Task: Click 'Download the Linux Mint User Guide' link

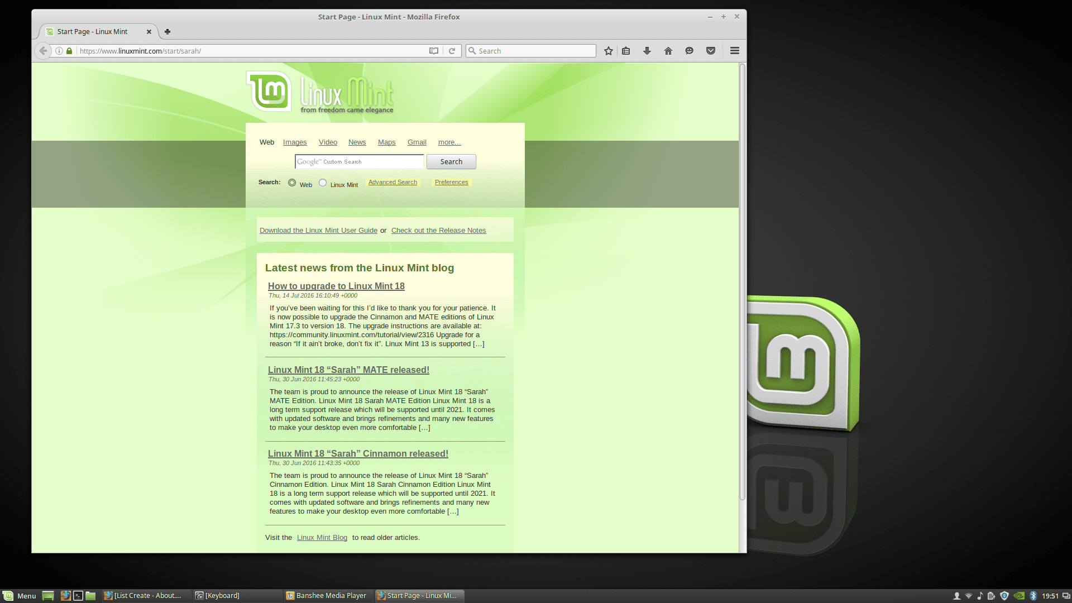Action: [319, 229]
